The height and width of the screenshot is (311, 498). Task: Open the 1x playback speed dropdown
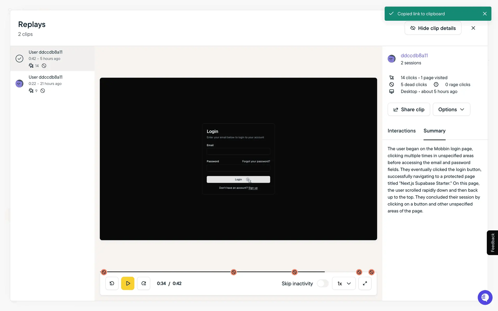click(x=344, y=283)
